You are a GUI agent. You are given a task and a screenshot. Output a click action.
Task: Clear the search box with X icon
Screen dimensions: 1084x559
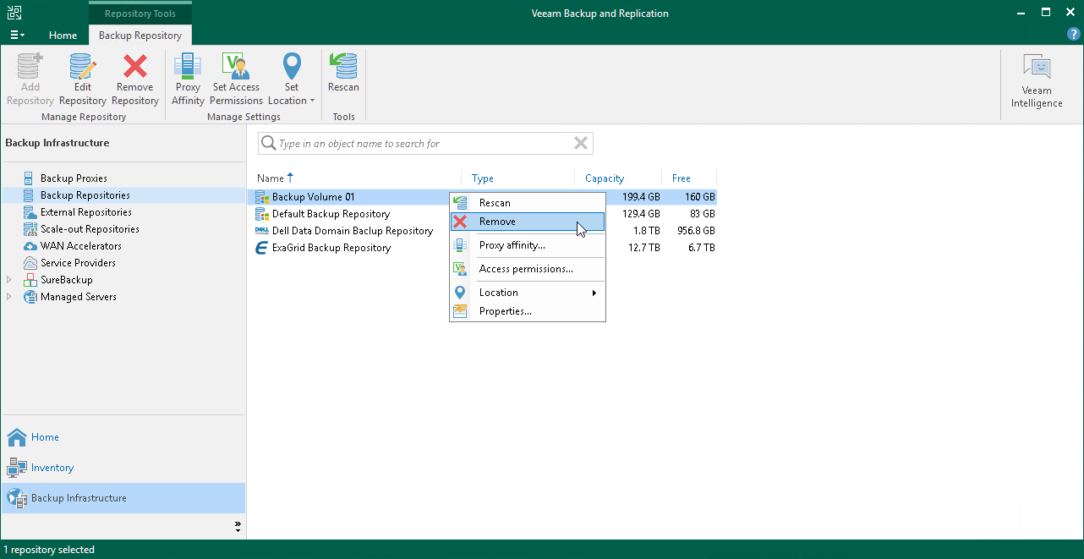pyautogui.click(x=581, y=144)
